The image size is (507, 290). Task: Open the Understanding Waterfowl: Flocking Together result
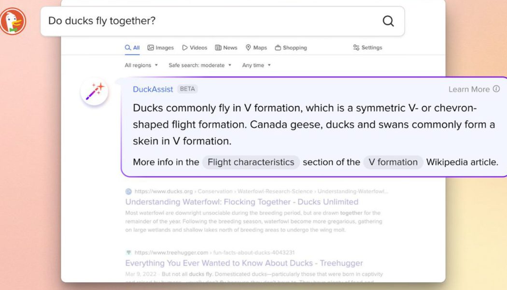[242, 202]
